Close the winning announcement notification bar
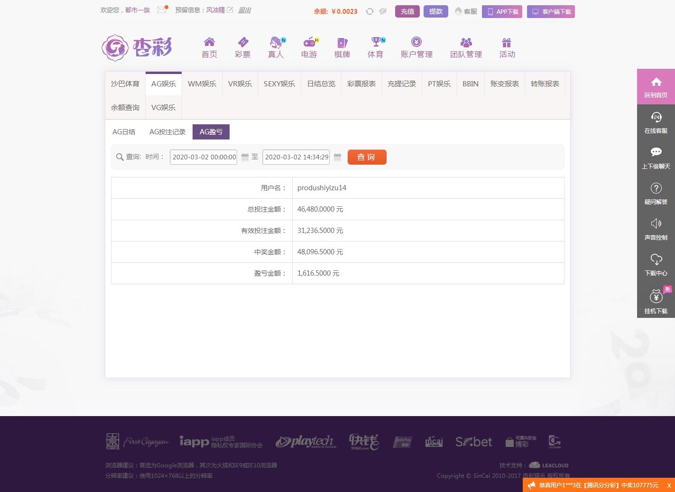Viewport: 675px width, 492px height. pos(669,485)
